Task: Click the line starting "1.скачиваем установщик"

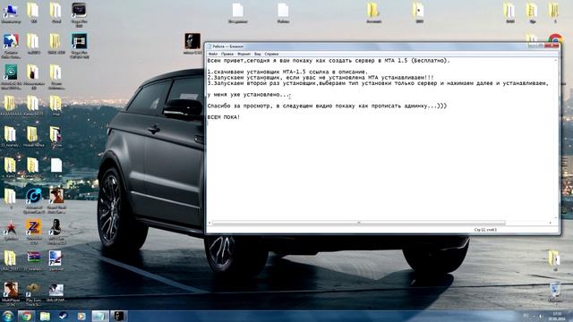Action: (x=287, y=72)
